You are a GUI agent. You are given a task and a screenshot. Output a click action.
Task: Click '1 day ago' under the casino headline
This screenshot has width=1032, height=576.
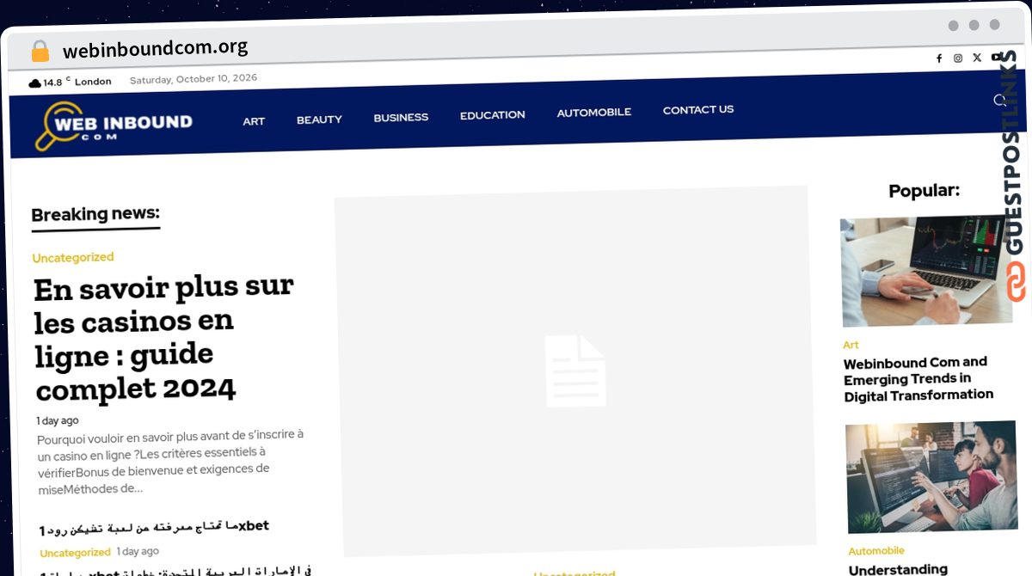click(x=57, y=420)
